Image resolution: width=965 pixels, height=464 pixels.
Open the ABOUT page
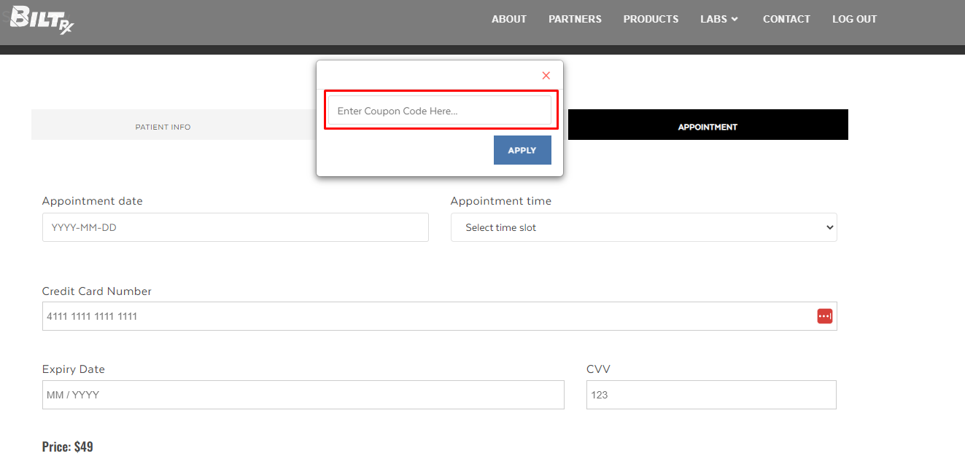click(509, 19)
